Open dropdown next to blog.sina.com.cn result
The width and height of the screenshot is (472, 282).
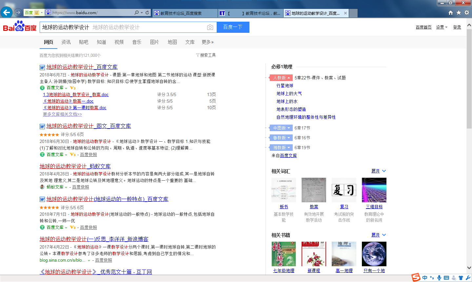(x=89, y=260)
